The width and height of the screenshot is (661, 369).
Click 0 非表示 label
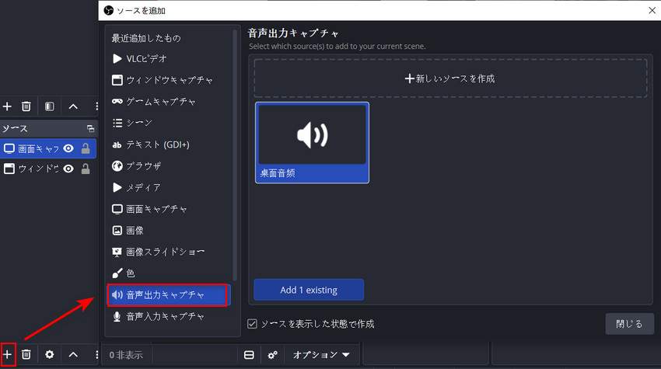pyautogui.click(x=126, y=355)
